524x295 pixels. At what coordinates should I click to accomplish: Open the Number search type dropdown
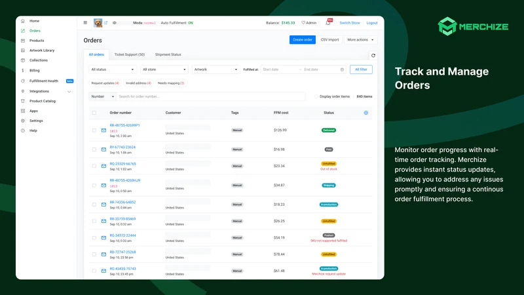[x=102, y=96]
